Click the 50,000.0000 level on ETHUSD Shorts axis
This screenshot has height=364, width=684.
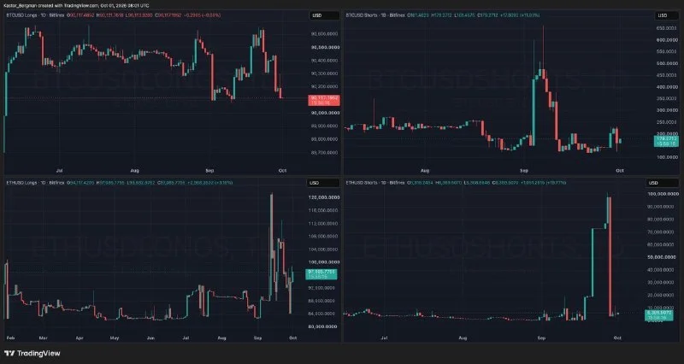click(663, 258)
